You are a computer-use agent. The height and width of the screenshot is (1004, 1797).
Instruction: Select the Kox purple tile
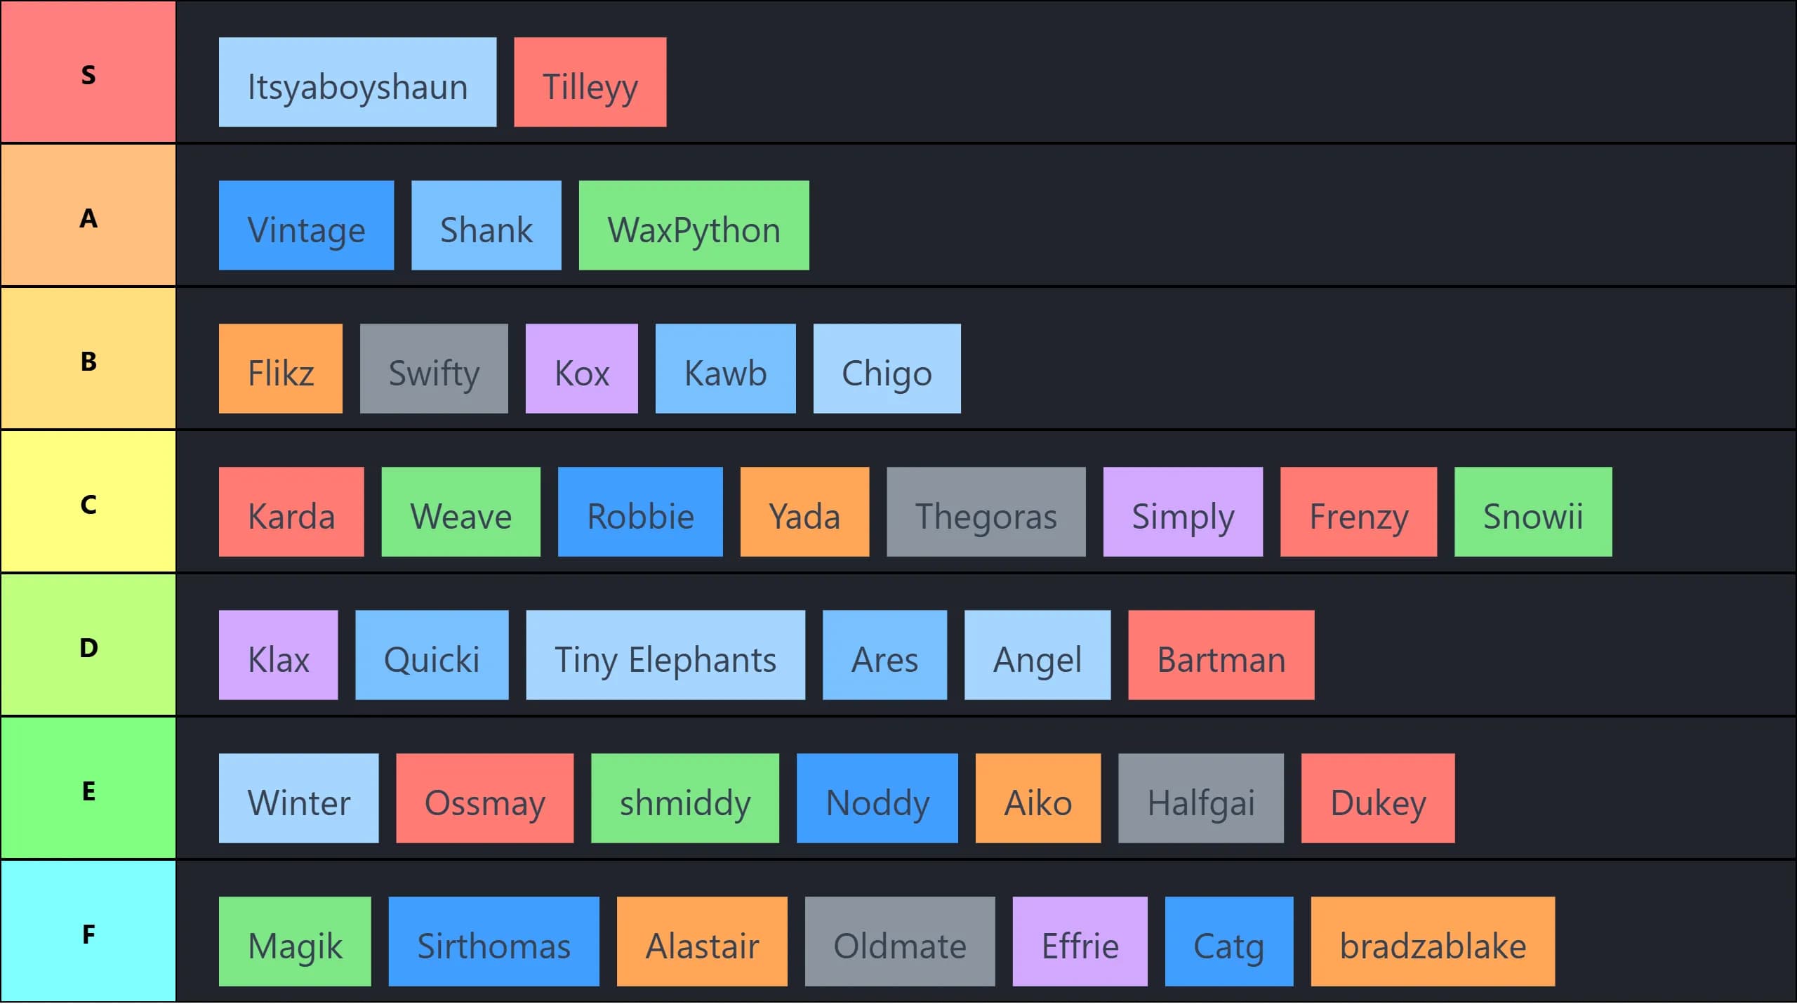point(581,369)
